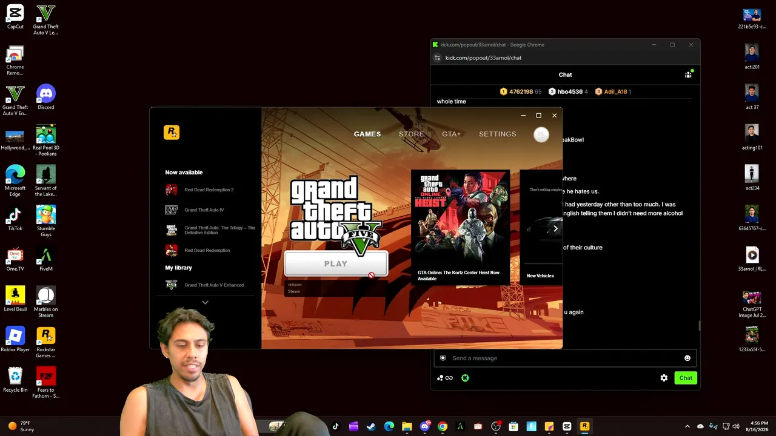The width and height of the screenshot is (776, 436).
Task: Open the Recycle Bin
Action: pos(15,380)
